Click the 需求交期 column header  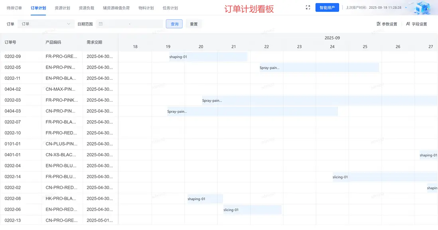tap(94, 42)
